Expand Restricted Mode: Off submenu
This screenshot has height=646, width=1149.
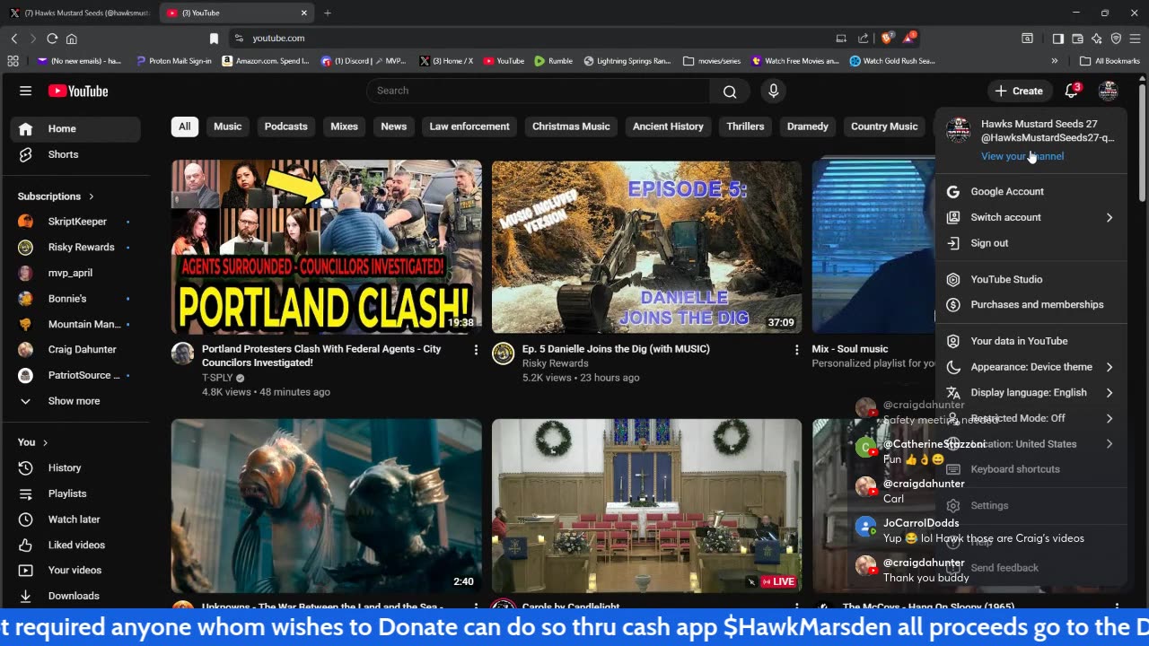pyautogui.click(x=1110, y=418)
